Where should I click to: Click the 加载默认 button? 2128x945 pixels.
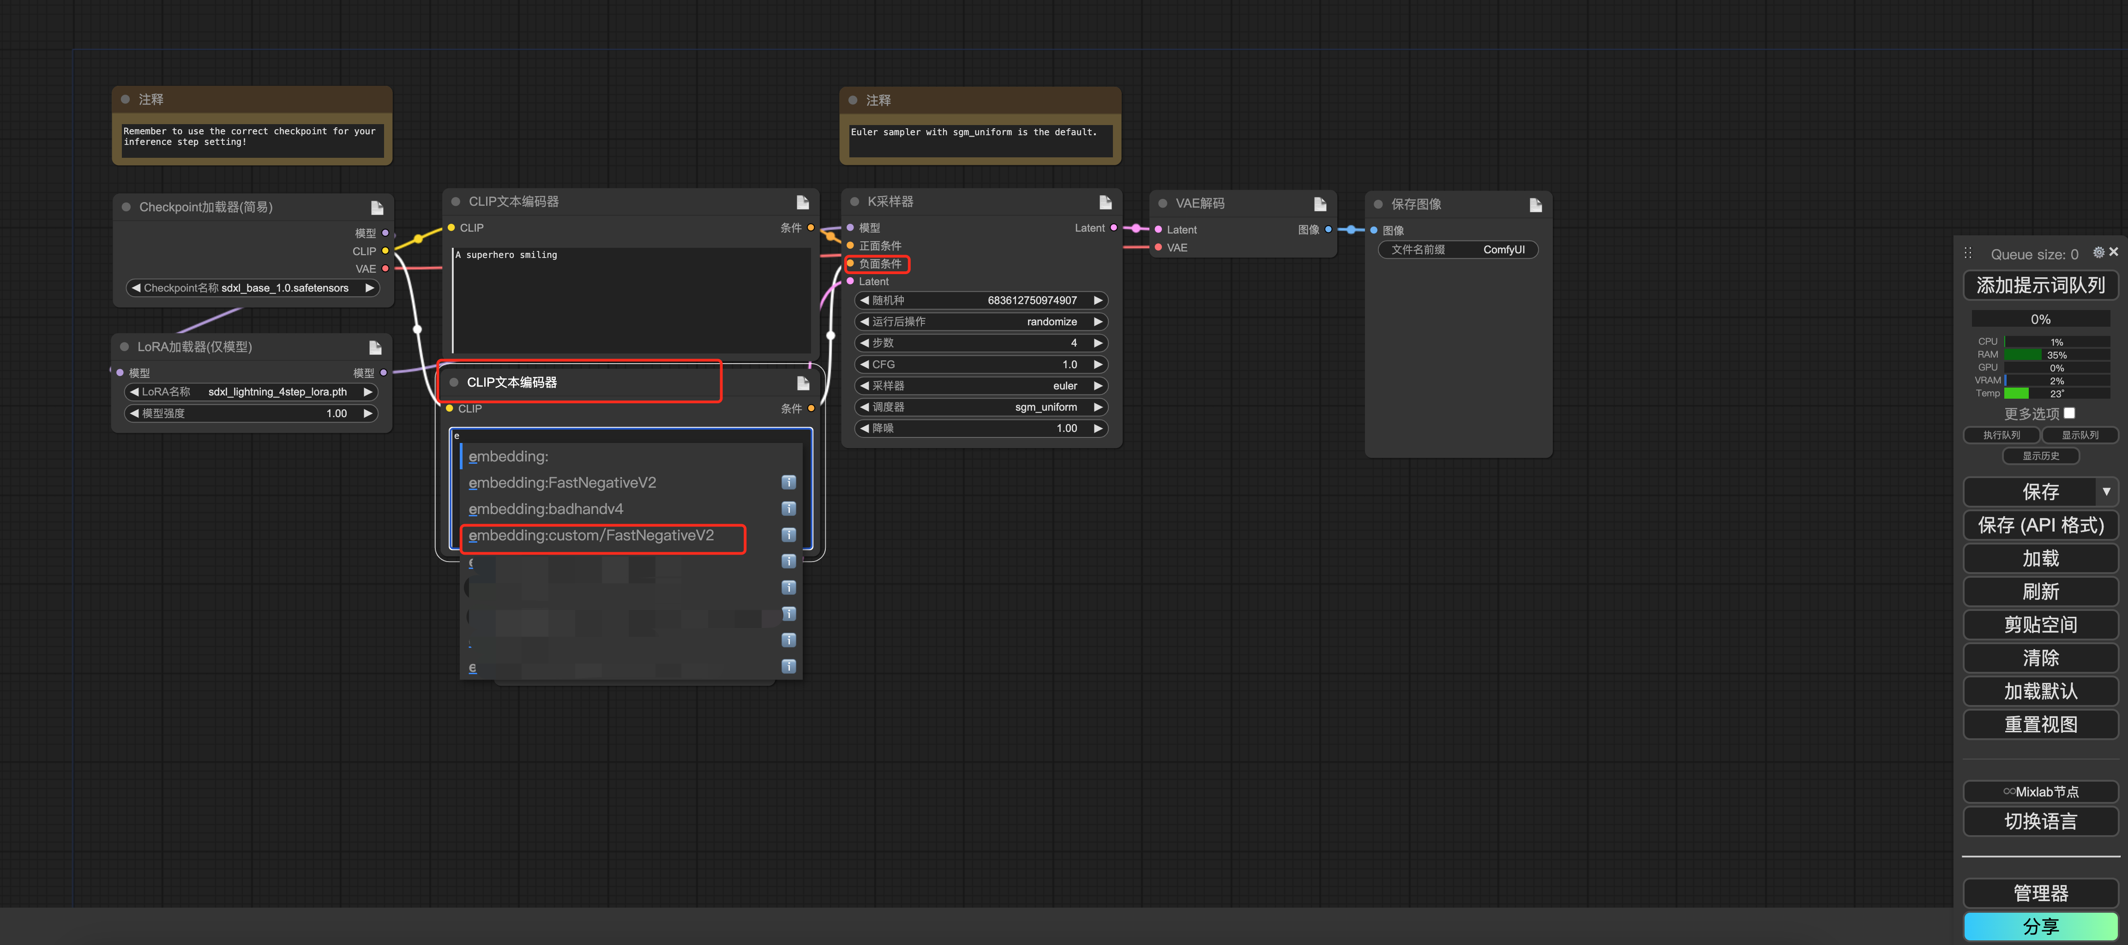(x=2040, y=691)
